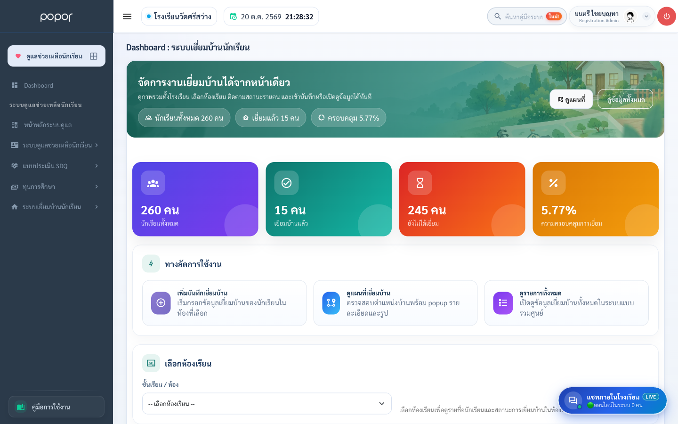Viewport: 678px width, 424px height.
Task: Click the list icon for ดูรายการทั้งหมด
Action: tap(503, 303)
